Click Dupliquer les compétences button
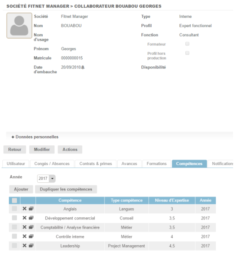235x256 pixels. [66, 189]
